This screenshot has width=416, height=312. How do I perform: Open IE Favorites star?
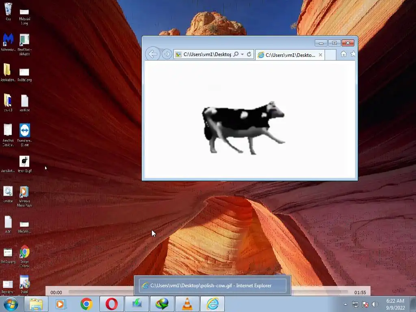353,54
